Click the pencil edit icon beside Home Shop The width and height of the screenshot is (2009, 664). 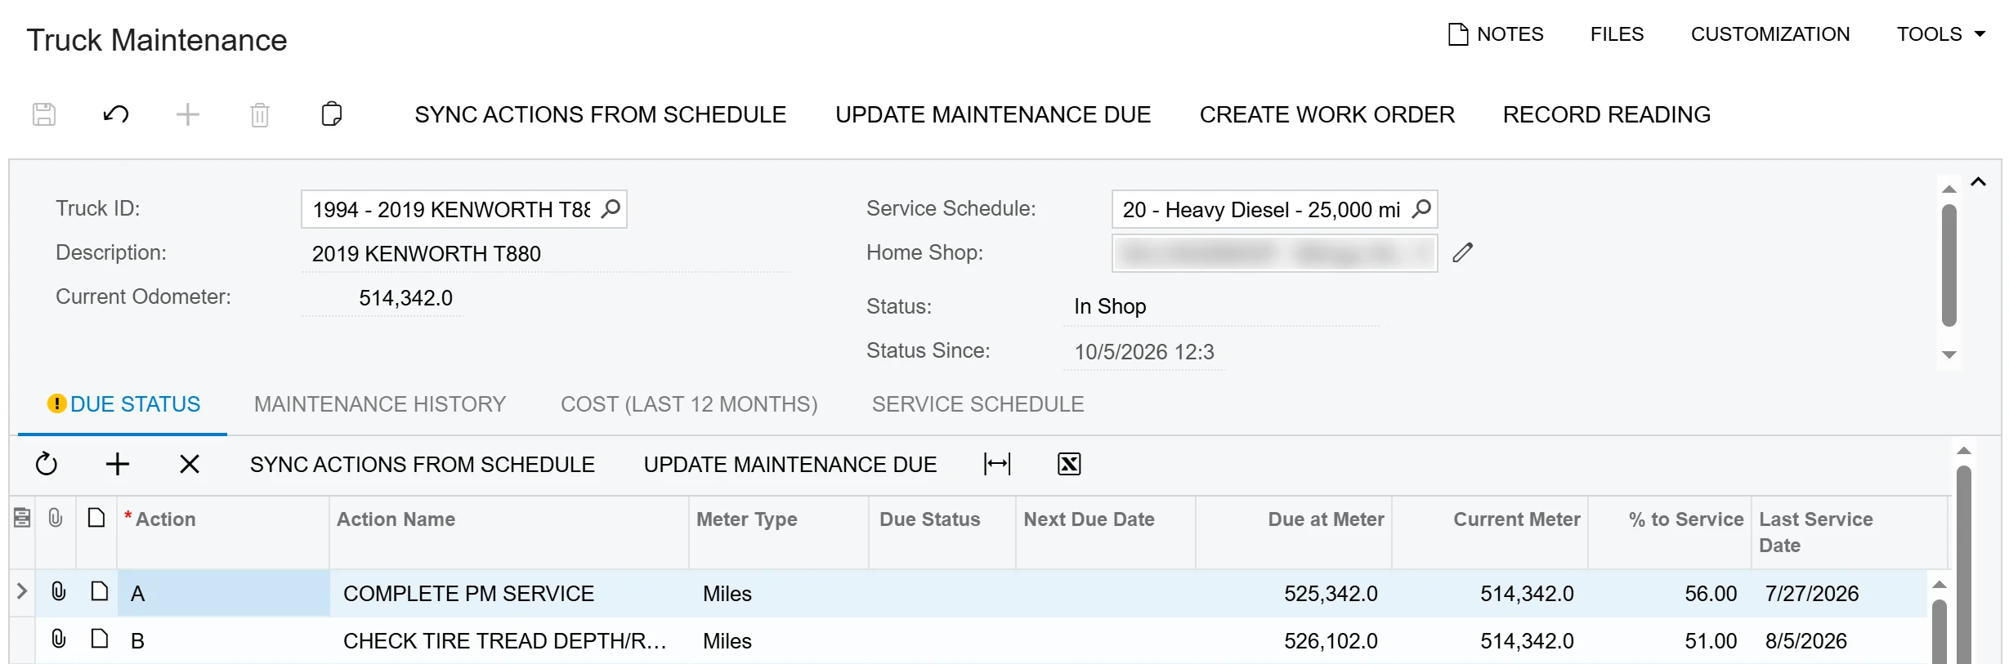[1463, 253]
